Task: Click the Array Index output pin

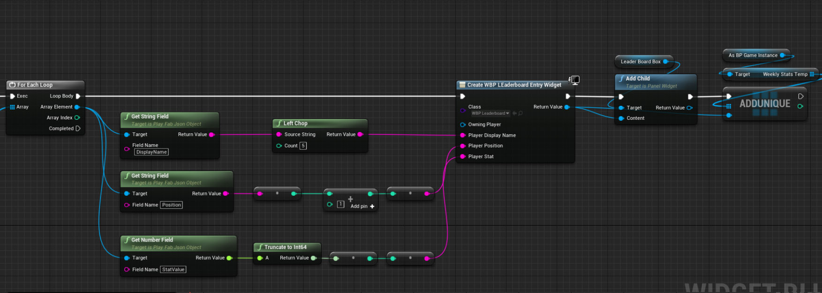Action: (77, 117)
